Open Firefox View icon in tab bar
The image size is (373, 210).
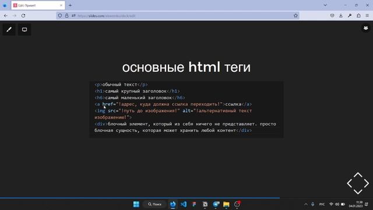coord(5,5)
